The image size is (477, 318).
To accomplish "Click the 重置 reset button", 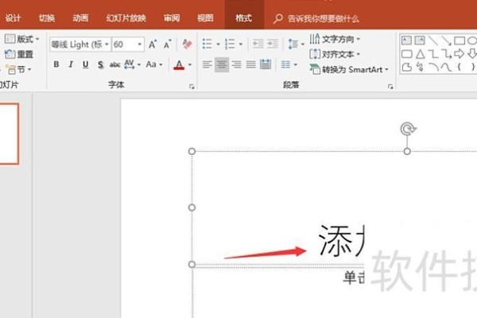I will click(x=19, y=55).
